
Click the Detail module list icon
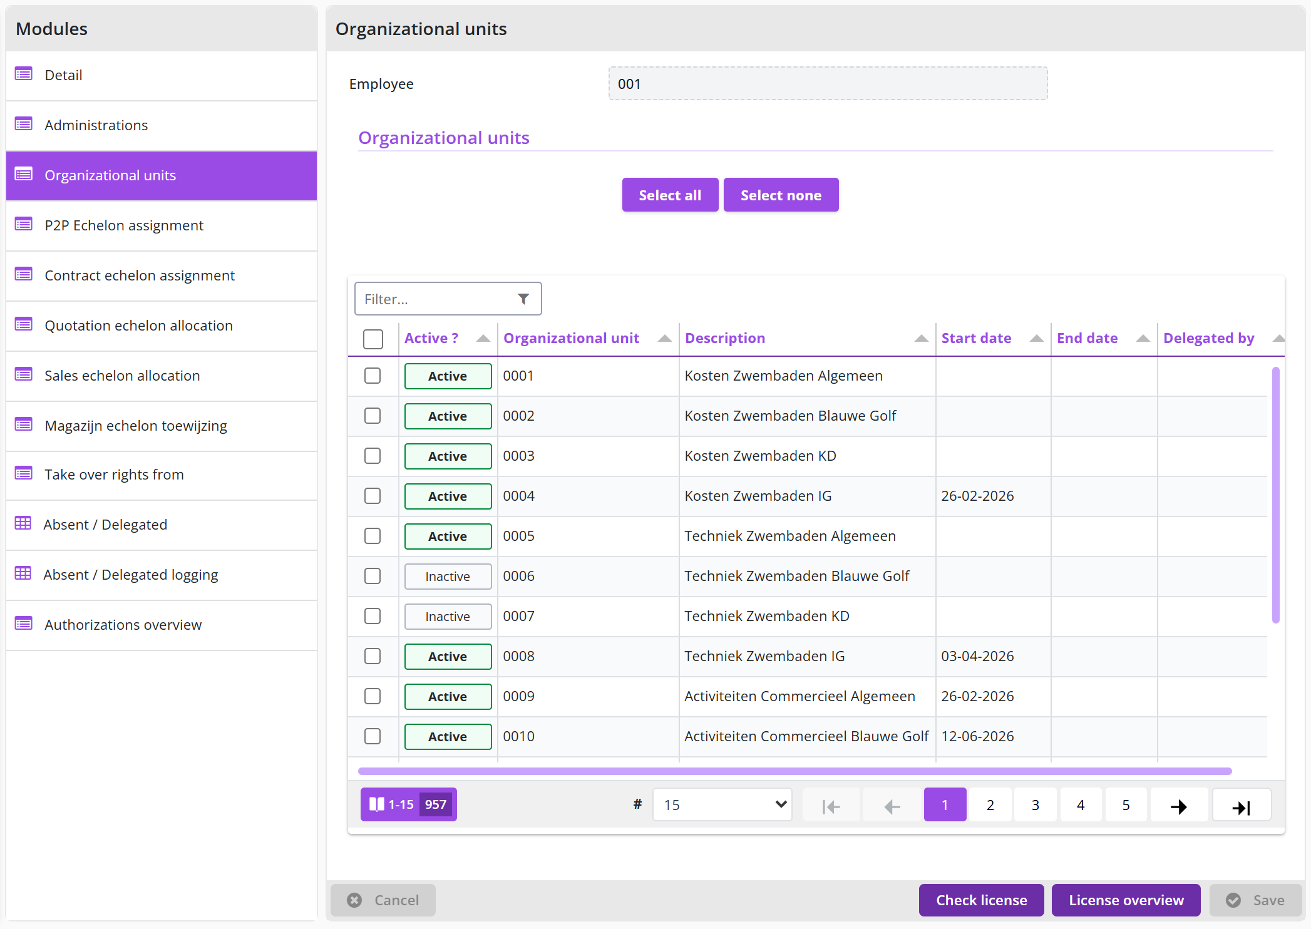click(24, 74)
